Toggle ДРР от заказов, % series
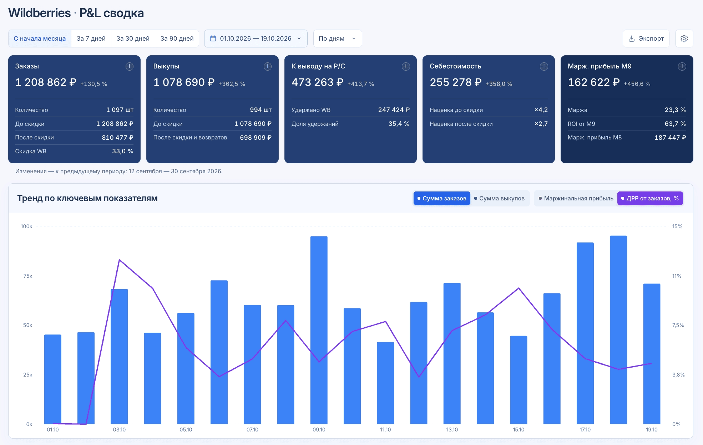The image size is (703, 445). tap(650, 198)
